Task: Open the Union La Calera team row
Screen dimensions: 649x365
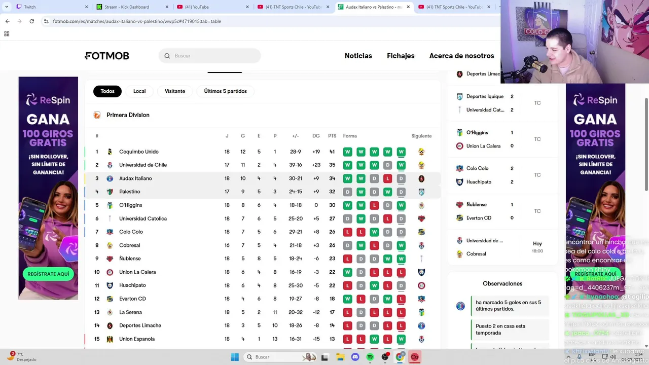Action: pos(262,272)
